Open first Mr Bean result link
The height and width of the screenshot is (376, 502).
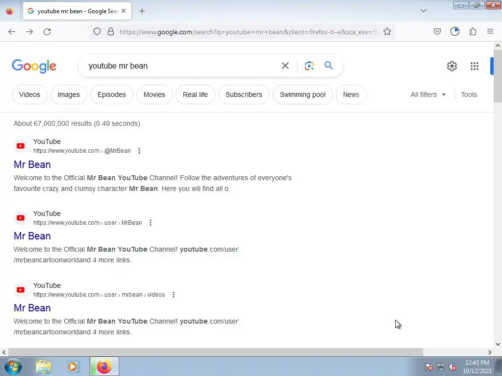[32, 164]
